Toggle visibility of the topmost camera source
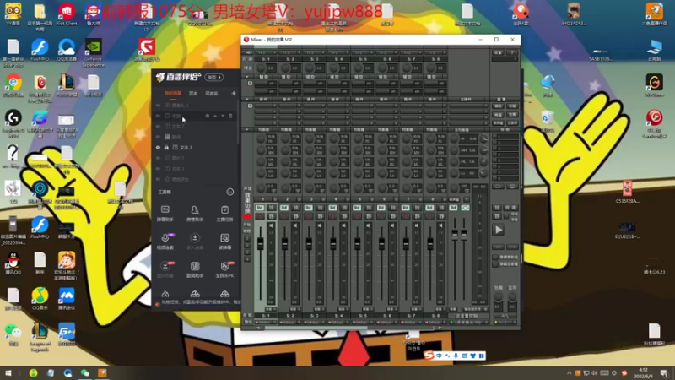 tap(158, 105)
